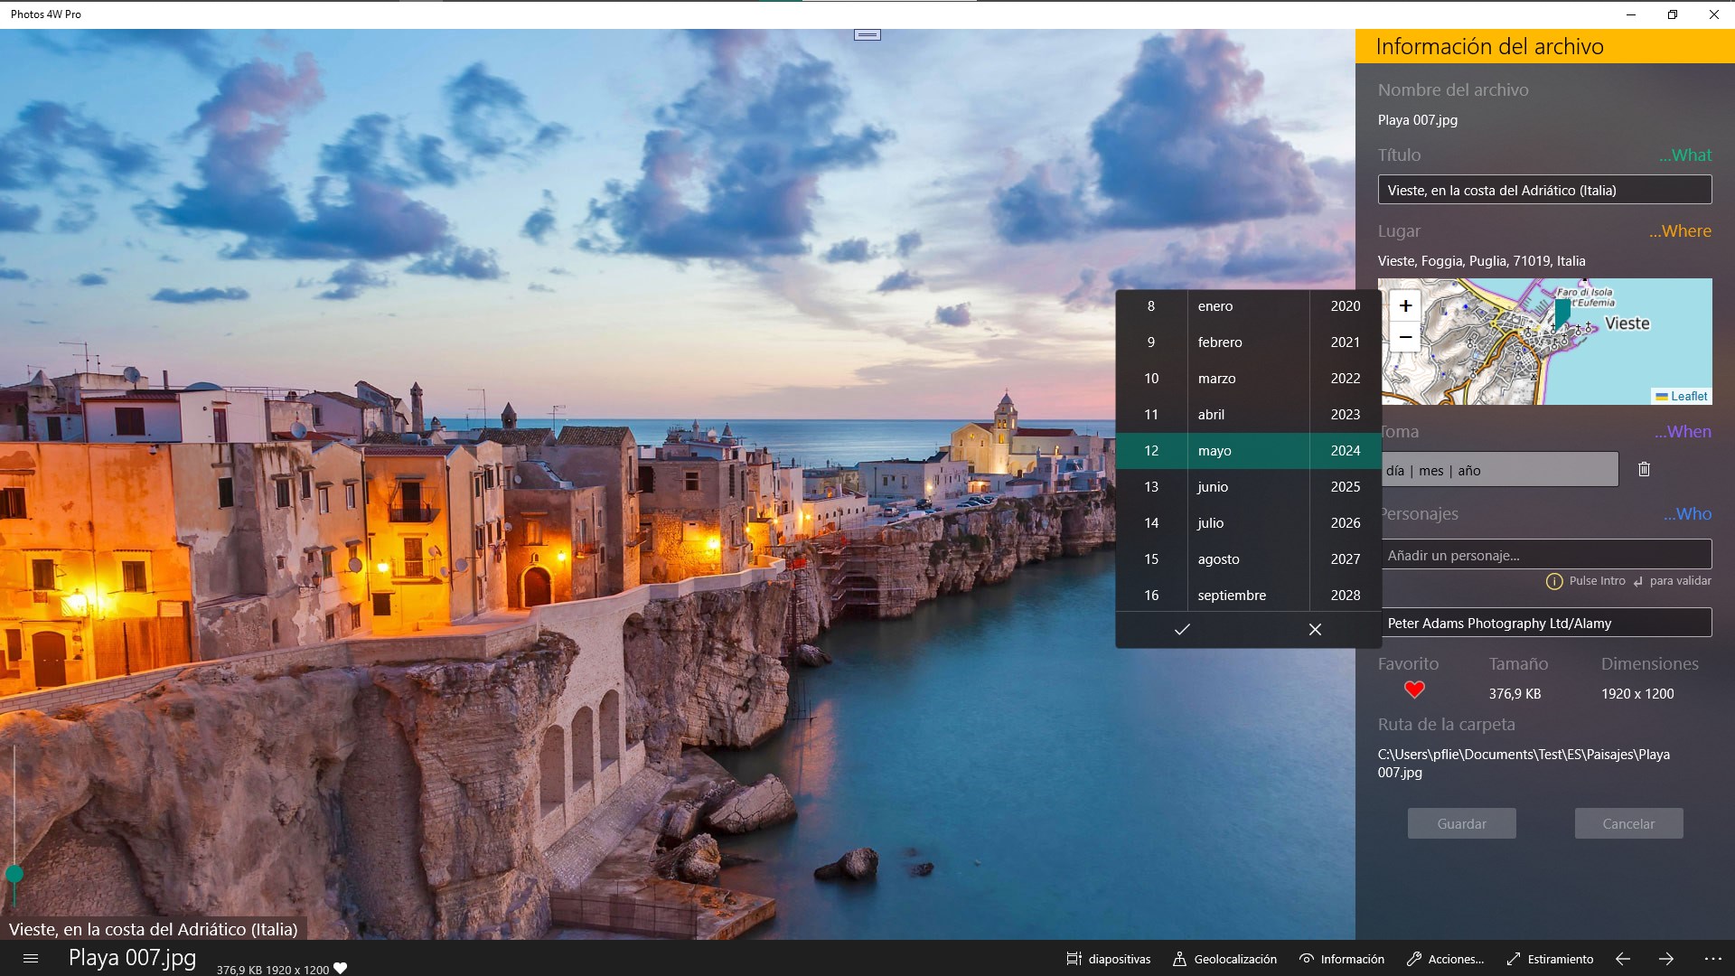Restore down the Photos 4W Pro window
The height and width of the screenshot is (976, 1735).
click(1673, 14)
